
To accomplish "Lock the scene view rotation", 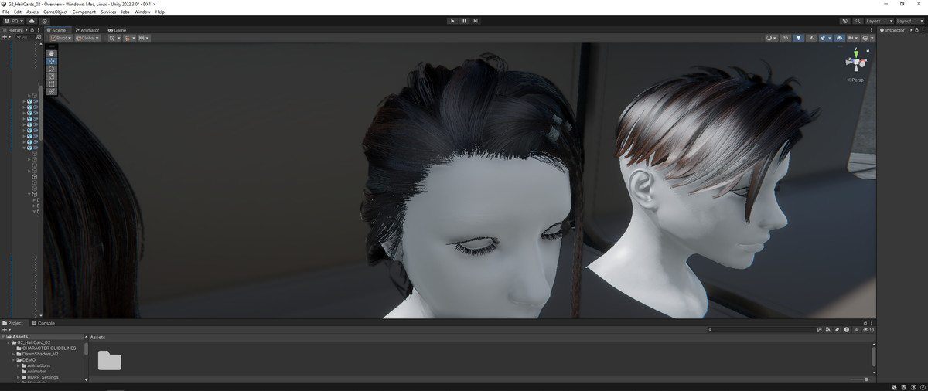I will [x=868, y=50].
